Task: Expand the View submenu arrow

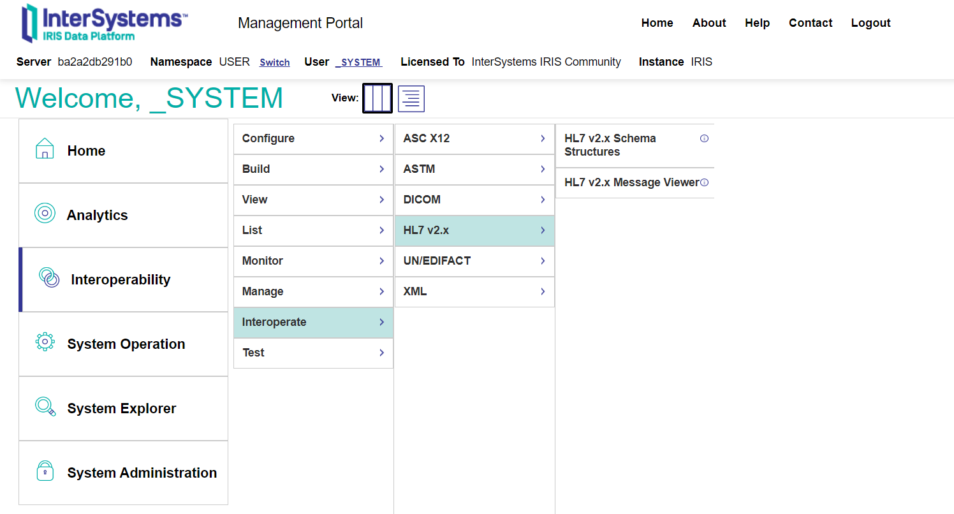Action: pyautogui.click(x=381, y=200)
